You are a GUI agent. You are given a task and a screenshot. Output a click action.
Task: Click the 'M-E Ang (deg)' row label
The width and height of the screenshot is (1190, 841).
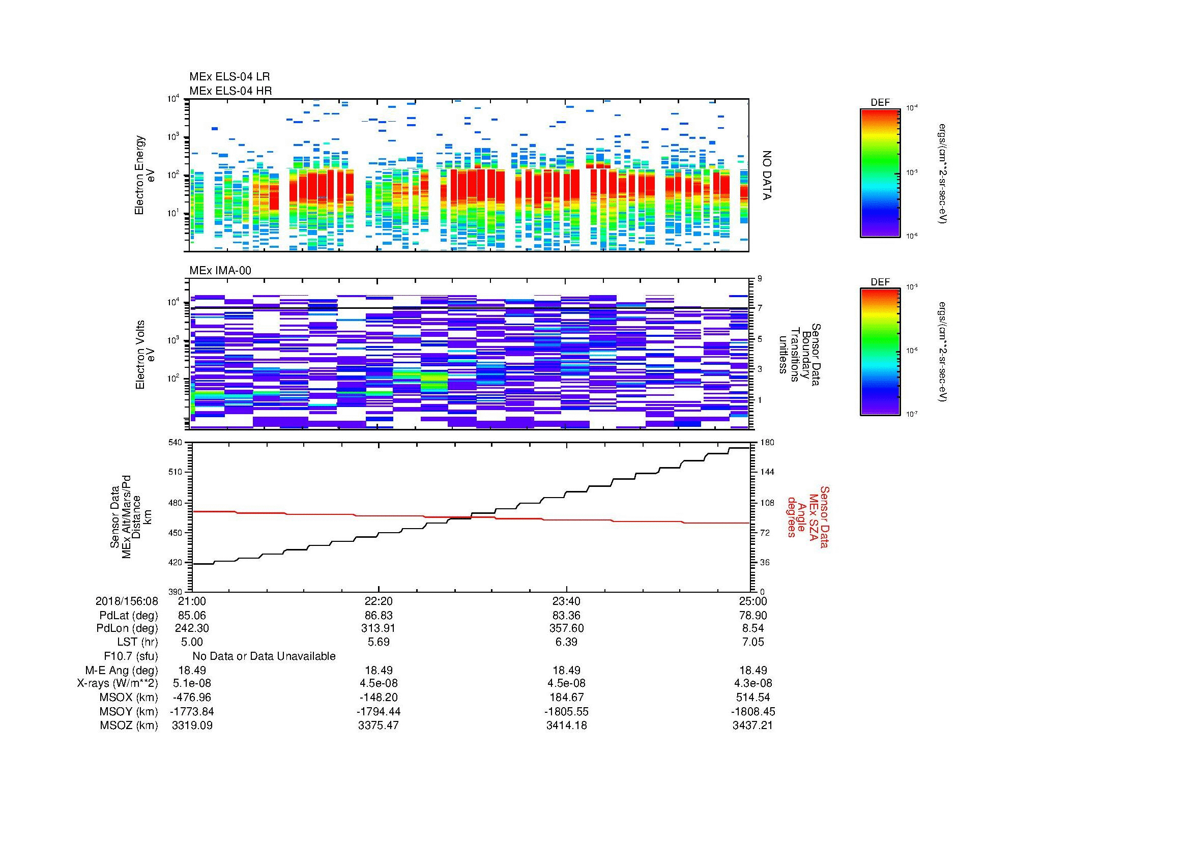(x=122, y=671)
